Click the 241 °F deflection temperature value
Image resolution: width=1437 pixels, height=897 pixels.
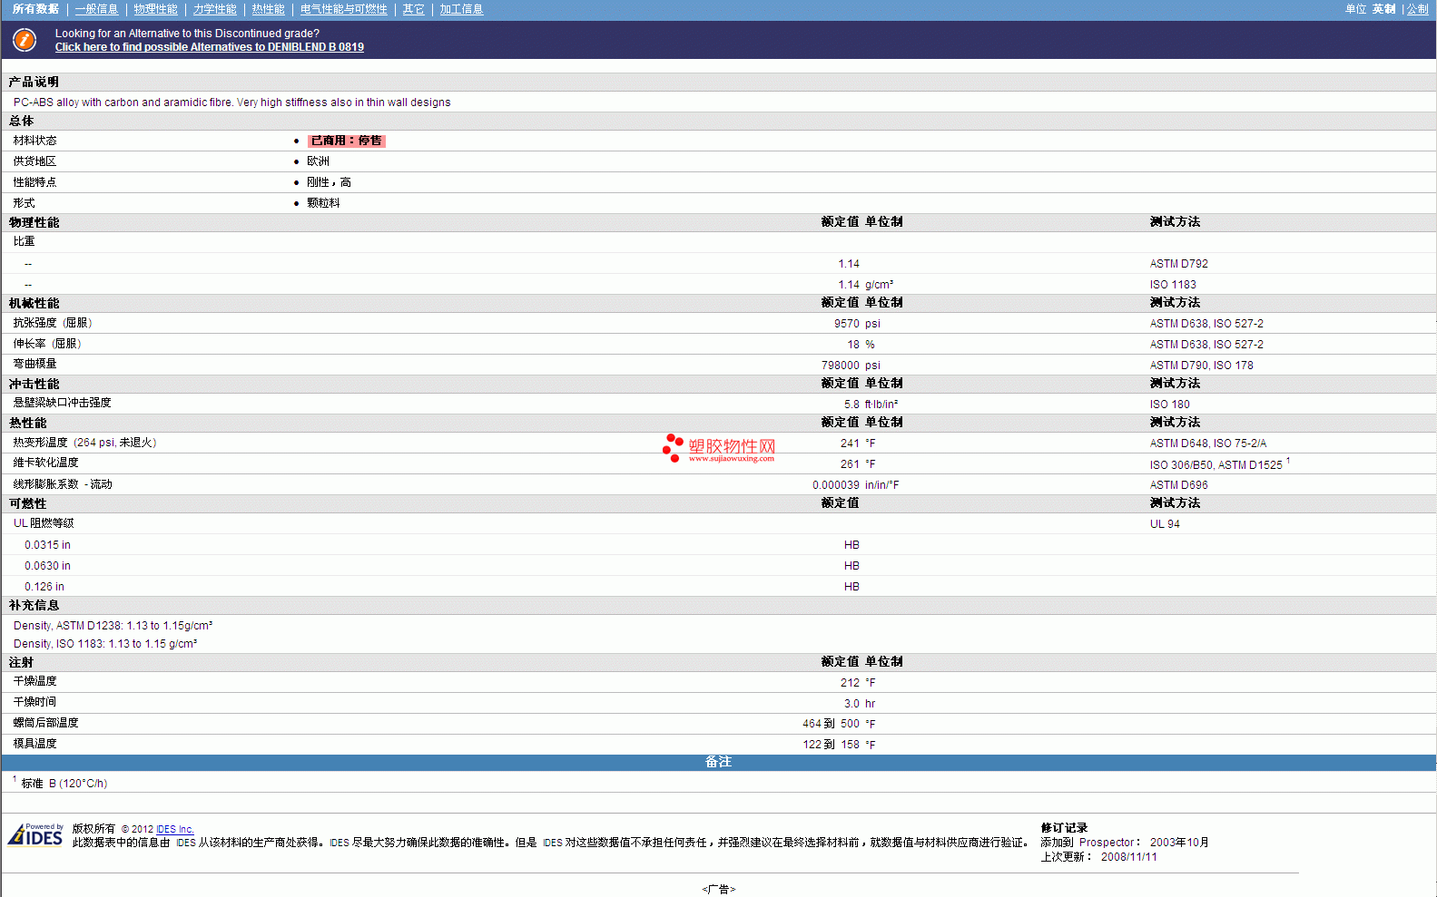coord(858,444)
